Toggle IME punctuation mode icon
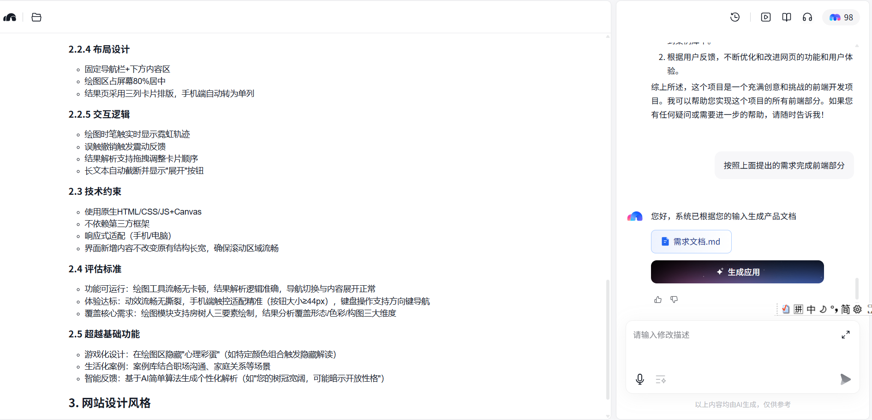Screen dimensions: 872x420 click(x=834, y=309)
